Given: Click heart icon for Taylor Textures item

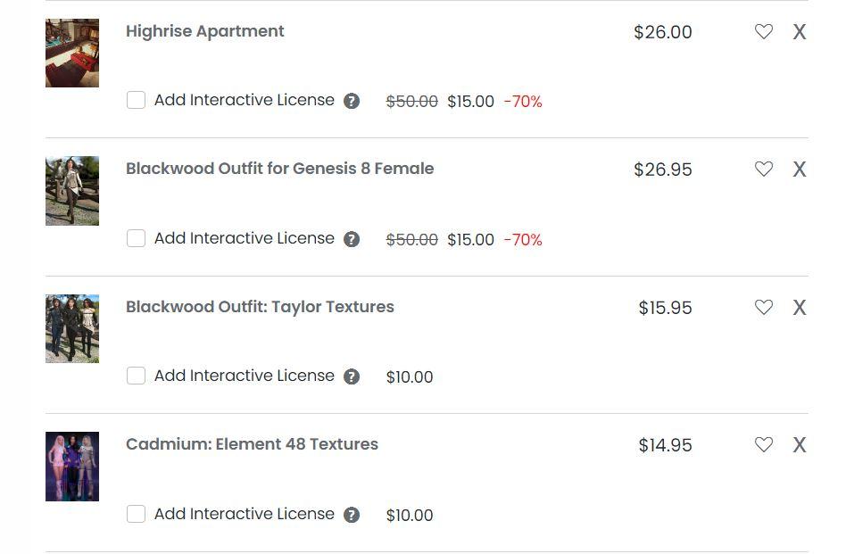Looking at the screenshot, I should point(764,307).
